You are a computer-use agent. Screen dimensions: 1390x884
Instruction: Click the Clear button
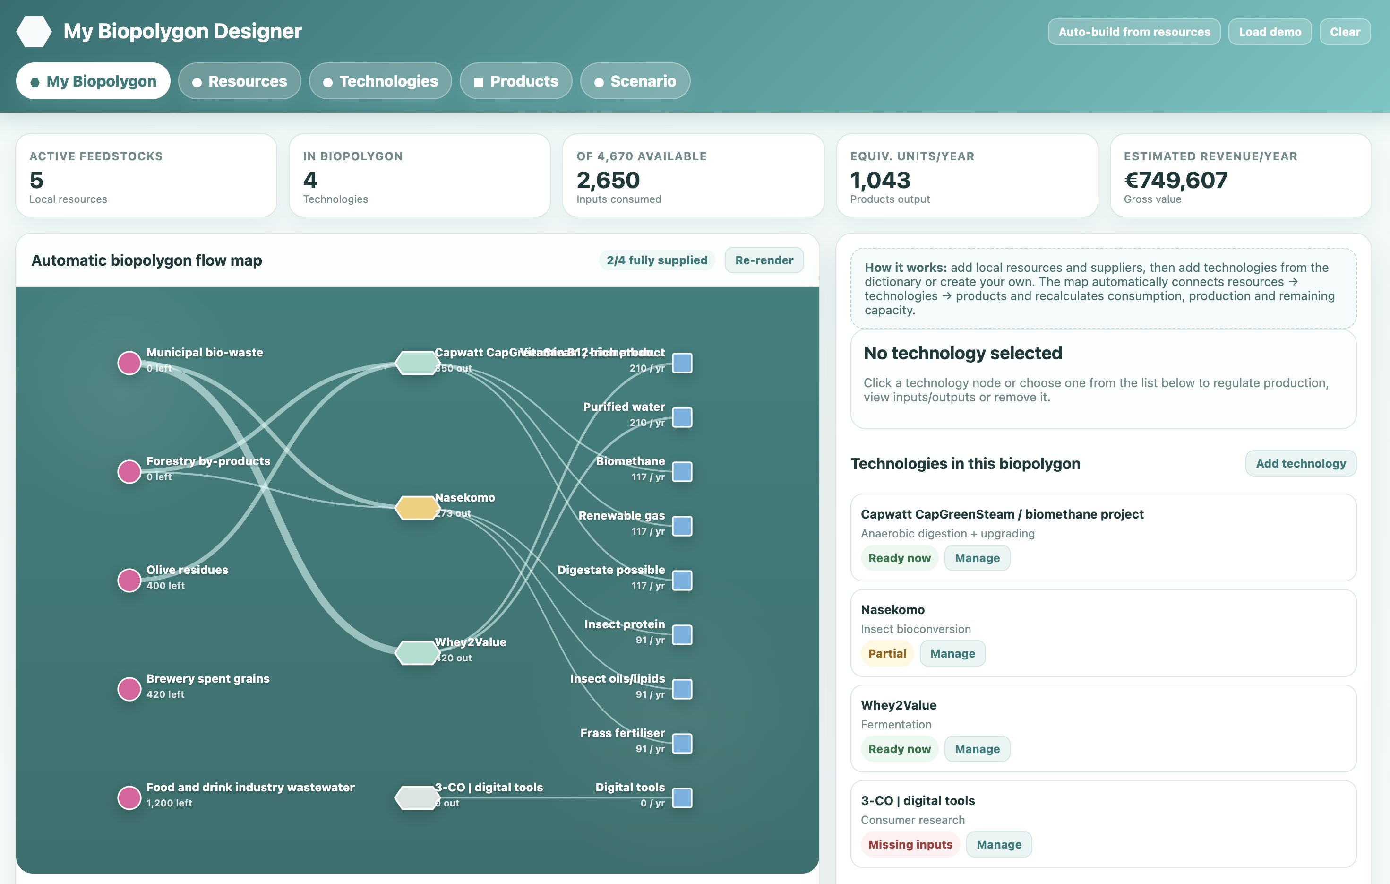(x=1344, y=32)
